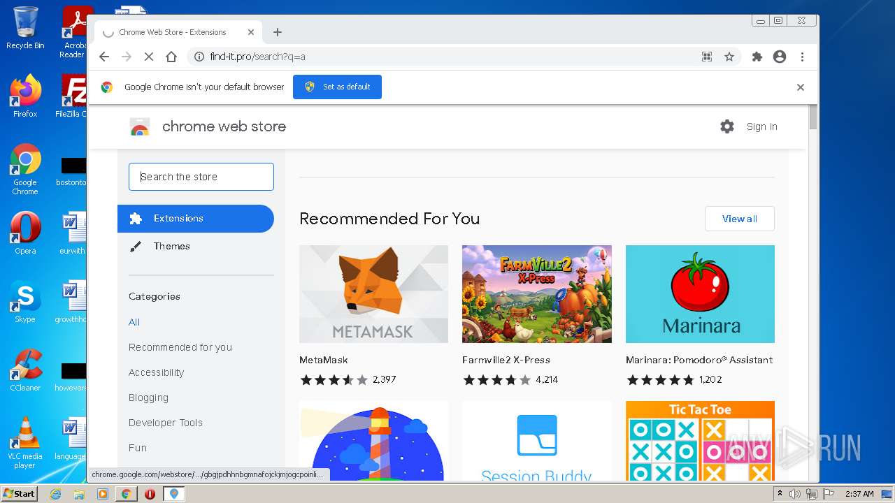
Task: Click the volume icon in the system tray
Action: point(795,494)
